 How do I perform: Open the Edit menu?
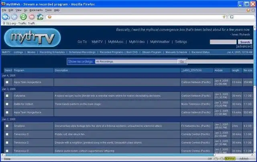(x=11, y=10)
